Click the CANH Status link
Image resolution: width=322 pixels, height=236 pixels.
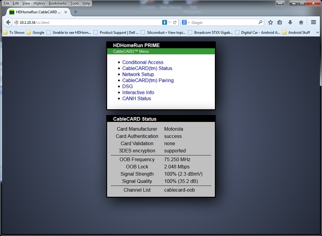[x=136, y=98]
